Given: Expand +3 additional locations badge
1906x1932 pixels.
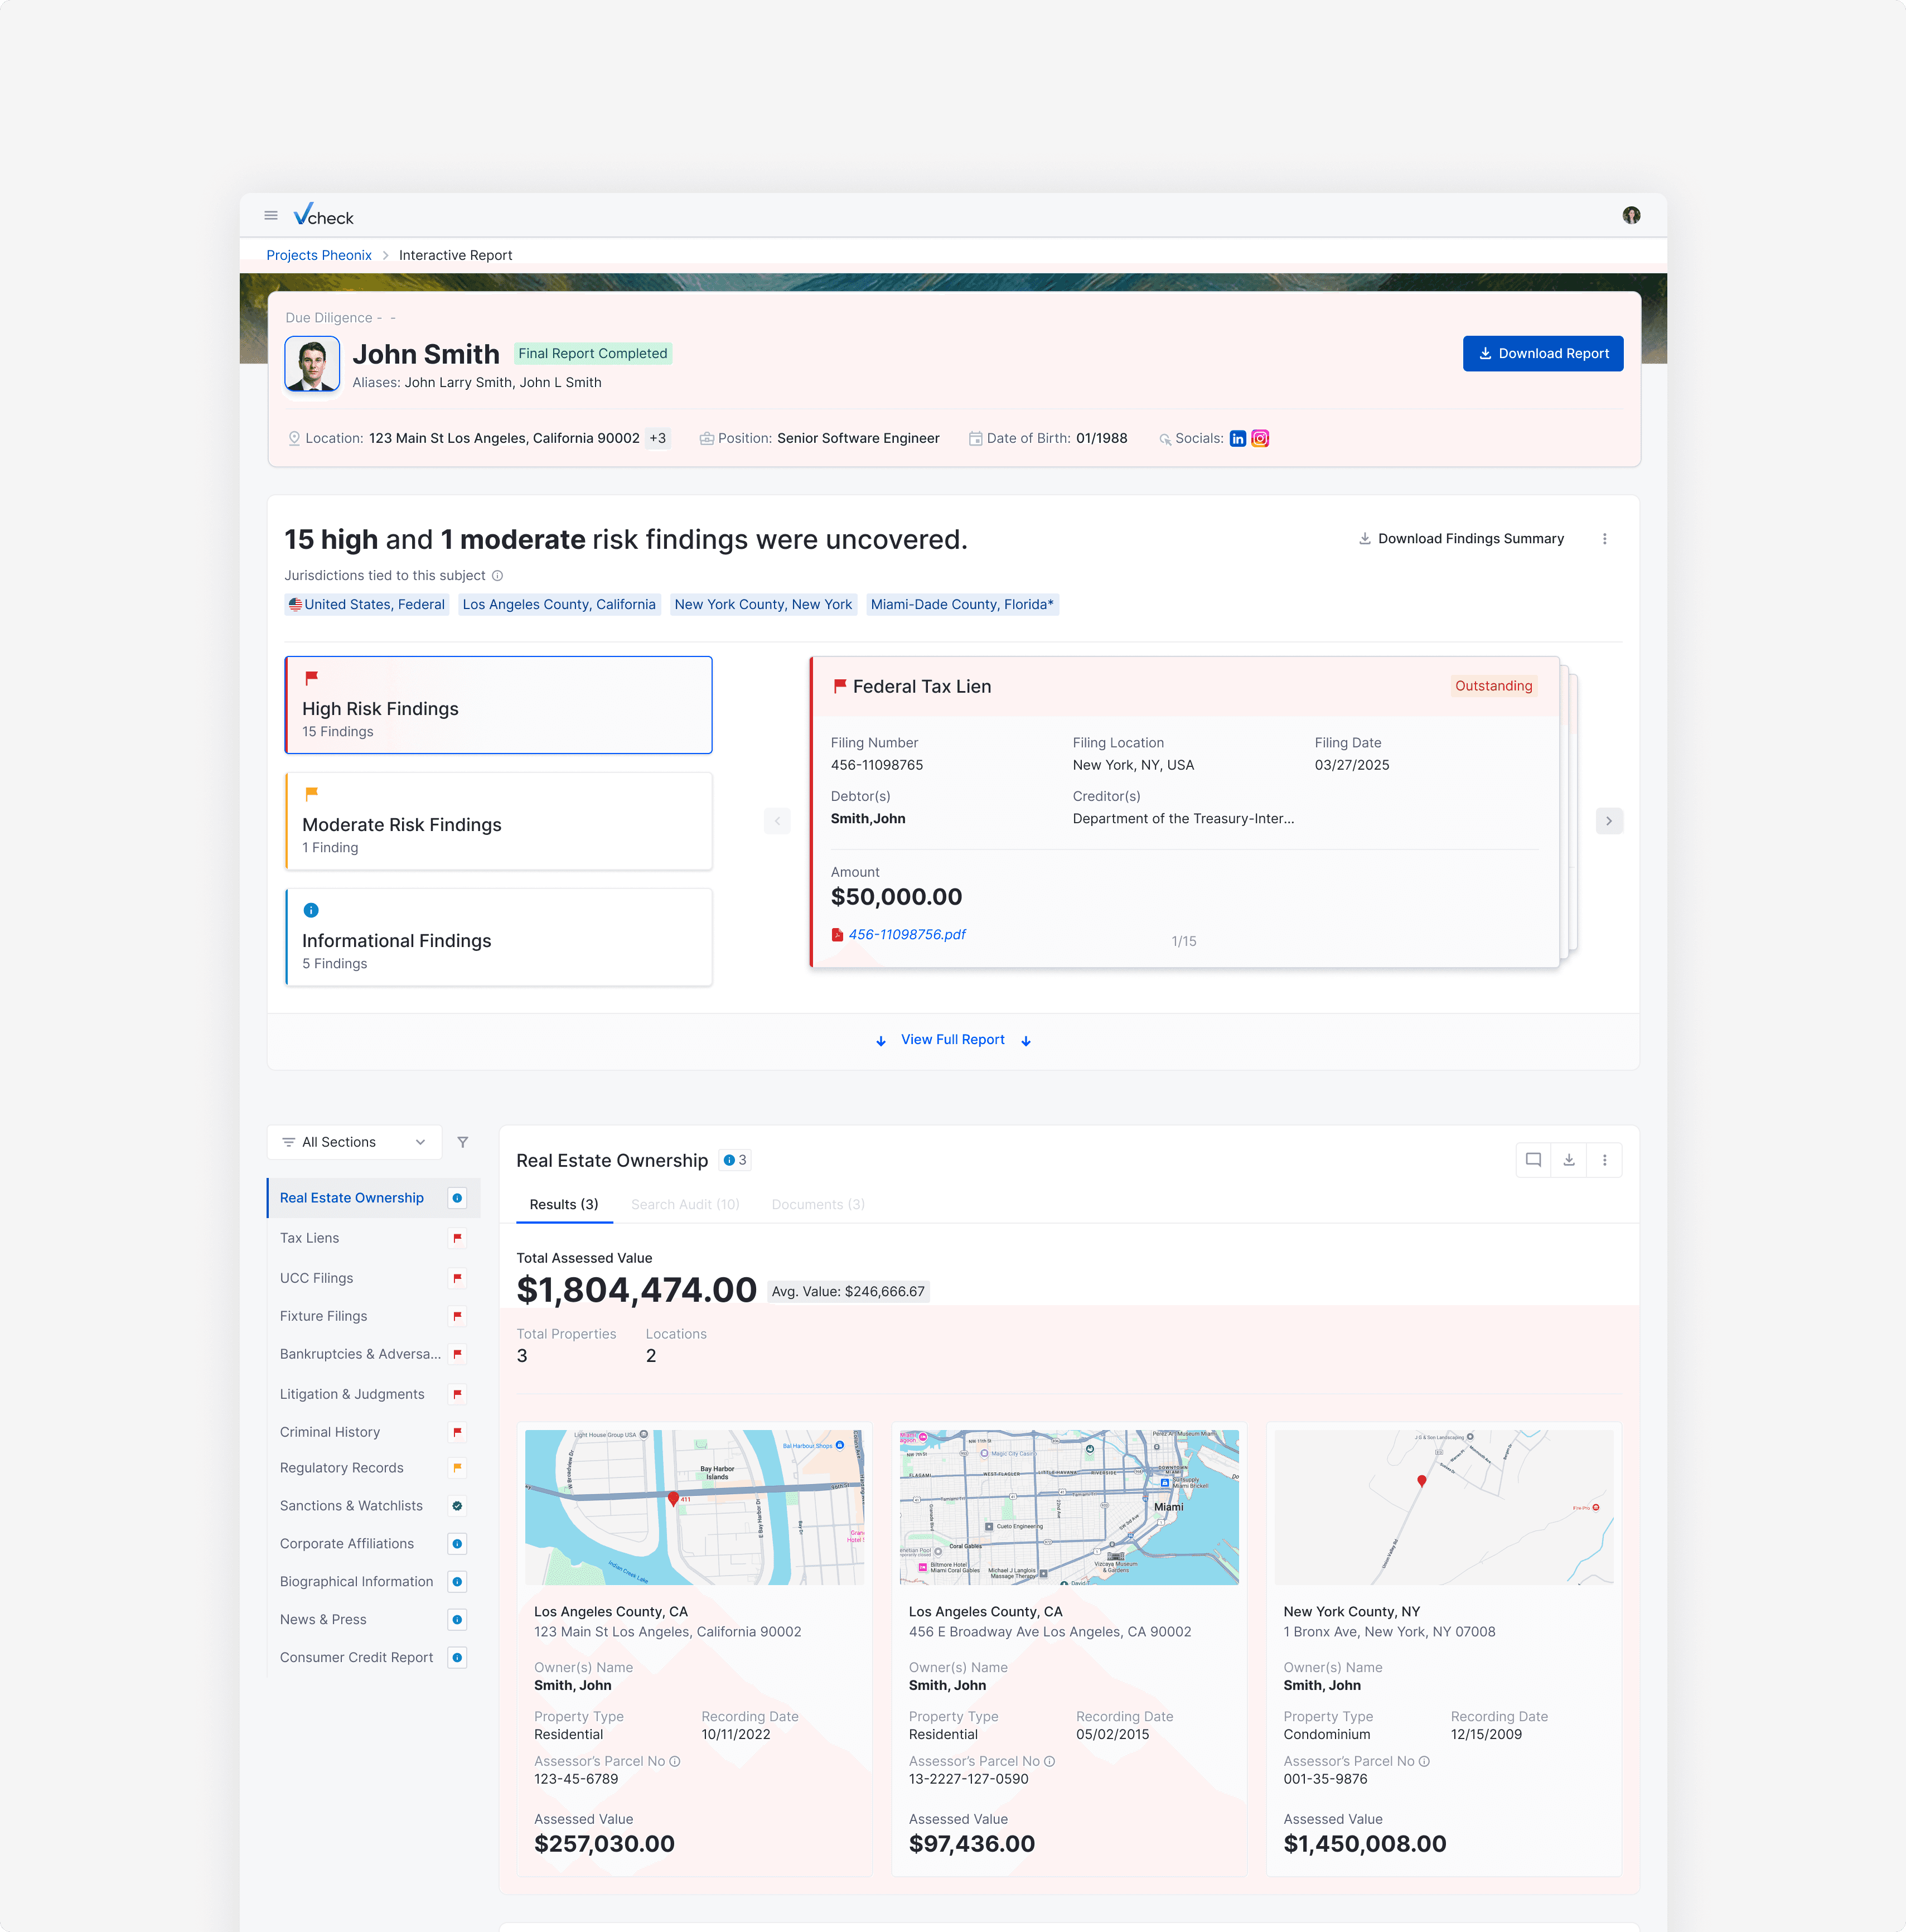Looking at the screenshot, I should point(657,439).
